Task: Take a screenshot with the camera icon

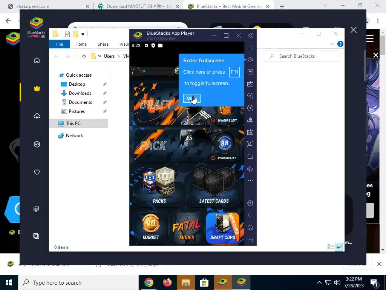Action: click(x=250, y=144)
